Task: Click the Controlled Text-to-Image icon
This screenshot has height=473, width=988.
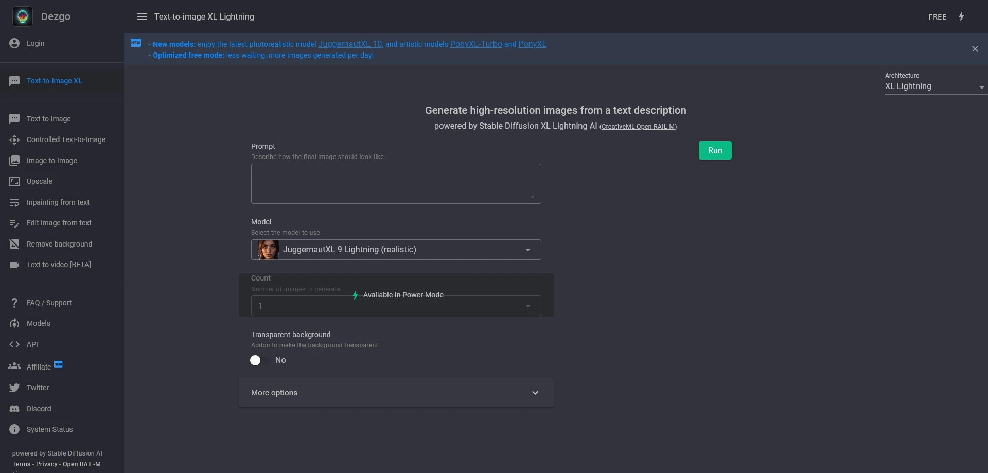Action: [14, 139]
